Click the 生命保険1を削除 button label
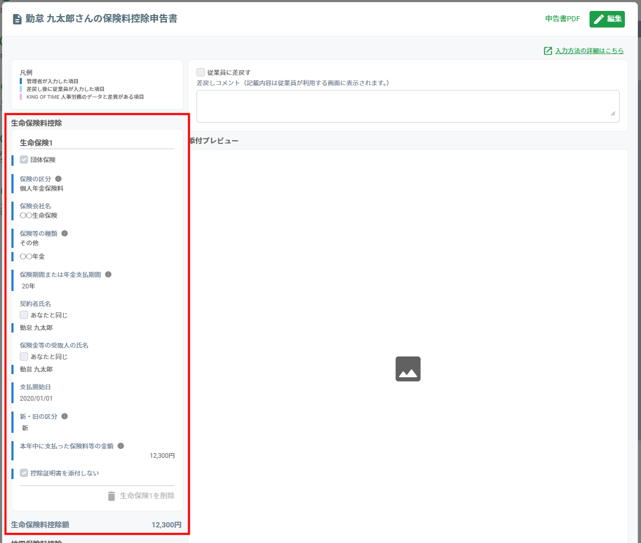The image size is (641, 543). point(147,496)
